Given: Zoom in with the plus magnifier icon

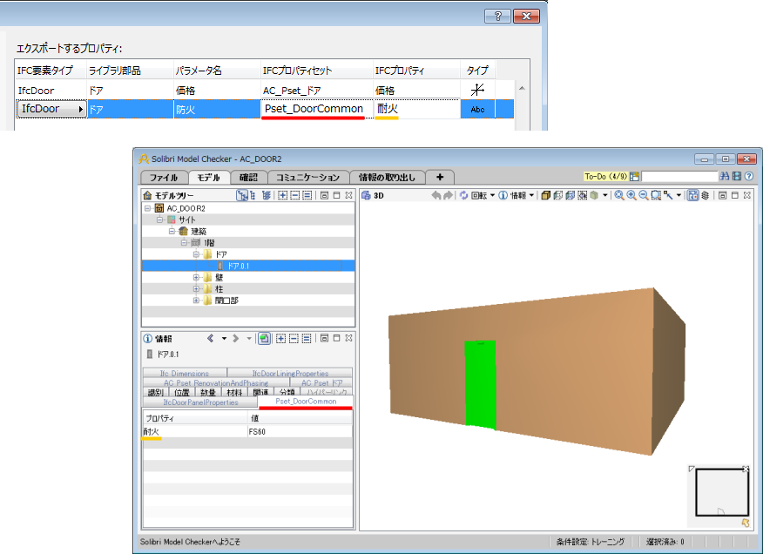Looking at the screenshot, I should tap(631, 195).
